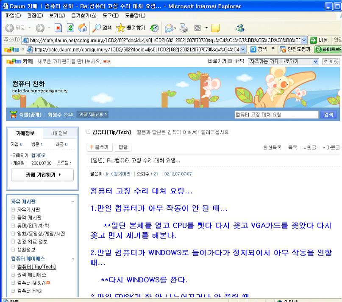Click the Daum 카페 logo on the page

point(19,62)
